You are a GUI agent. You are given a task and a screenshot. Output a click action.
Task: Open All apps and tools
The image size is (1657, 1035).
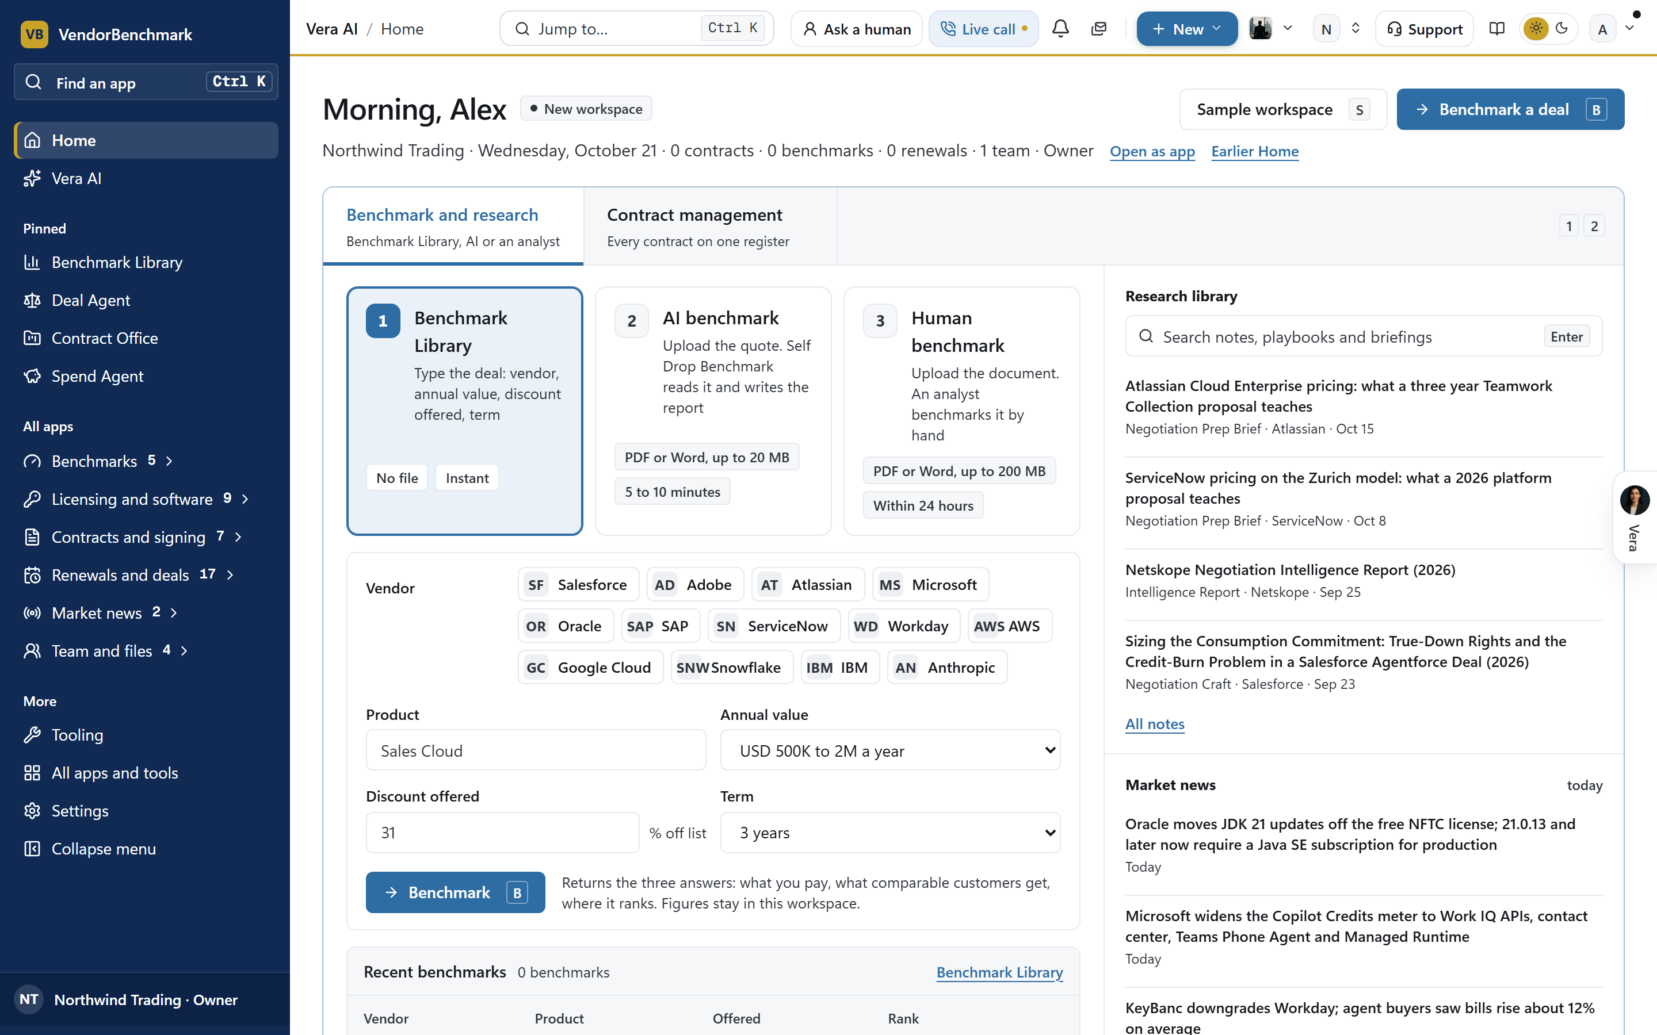point(146,772)
